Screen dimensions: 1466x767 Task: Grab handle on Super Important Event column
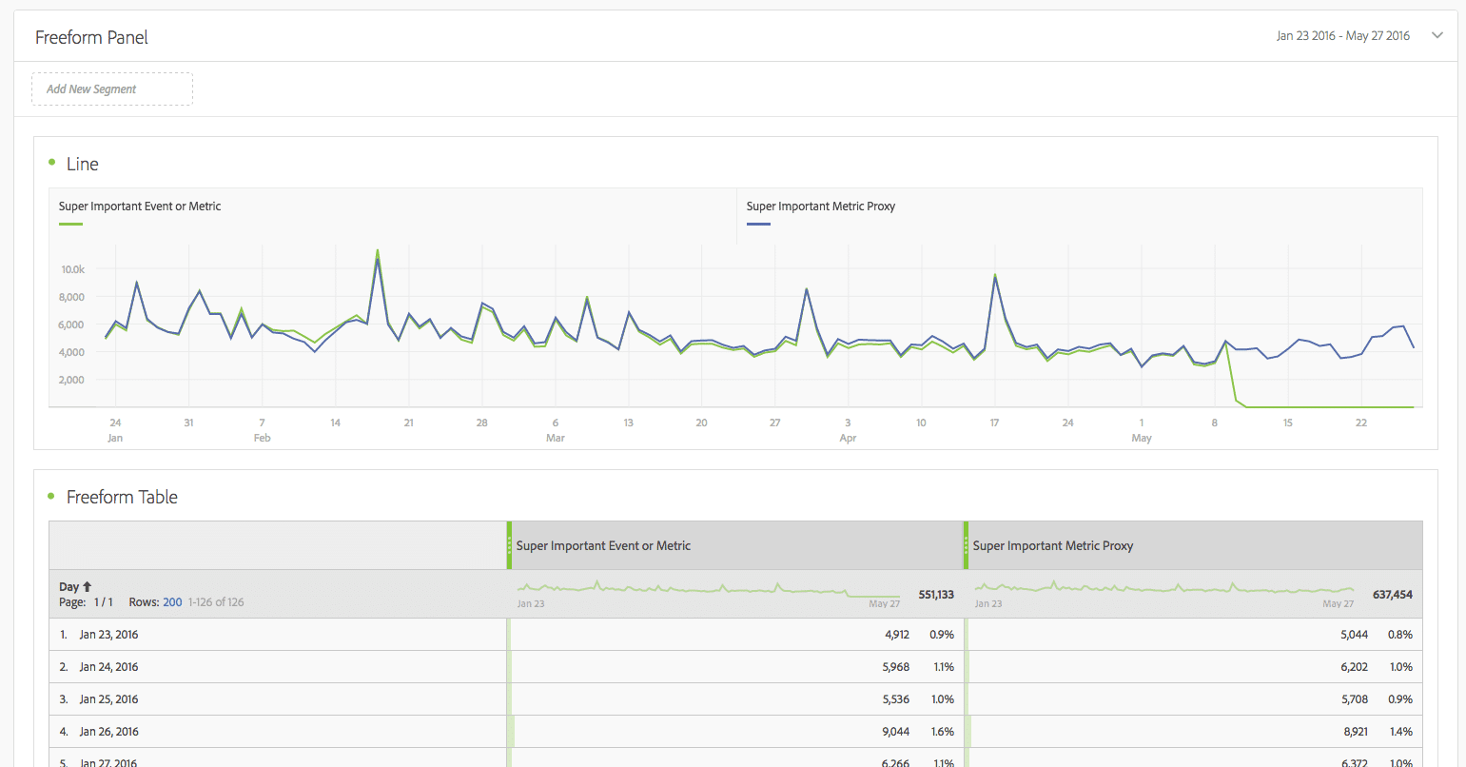pyautogui.click(x=510, y=545)
